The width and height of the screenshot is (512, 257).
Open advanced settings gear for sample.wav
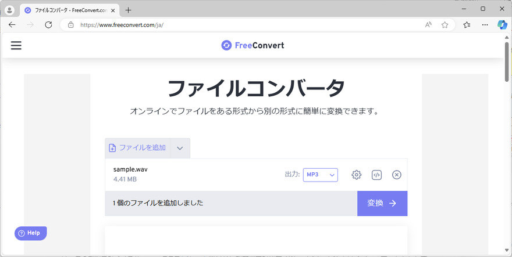[x=356, y=175]
